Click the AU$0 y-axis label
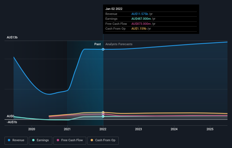The image size is (232, 148). [x=10, y=116]
